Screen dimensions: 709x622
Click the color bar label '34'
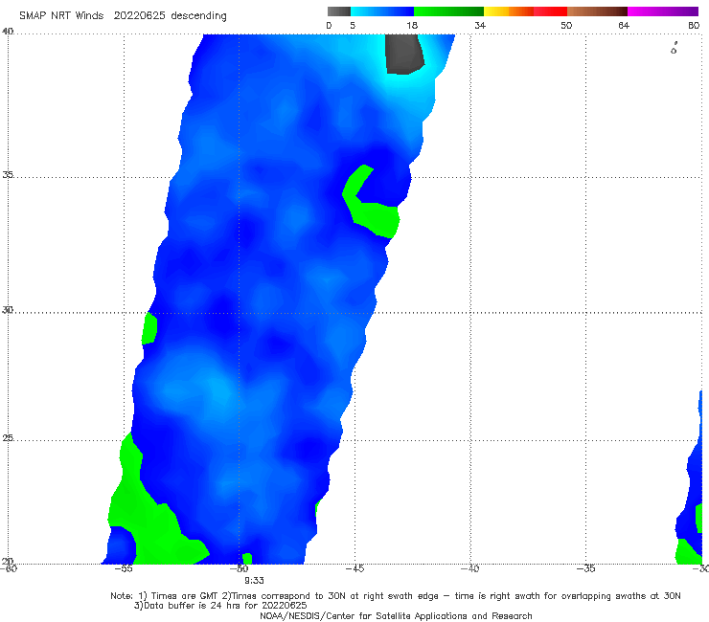click(480, 26)
